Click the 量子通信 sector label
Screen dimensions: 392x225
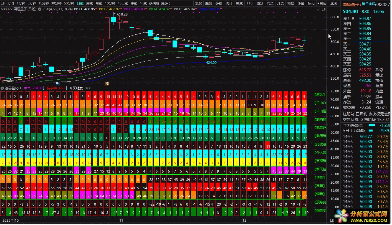coord(370,4)
